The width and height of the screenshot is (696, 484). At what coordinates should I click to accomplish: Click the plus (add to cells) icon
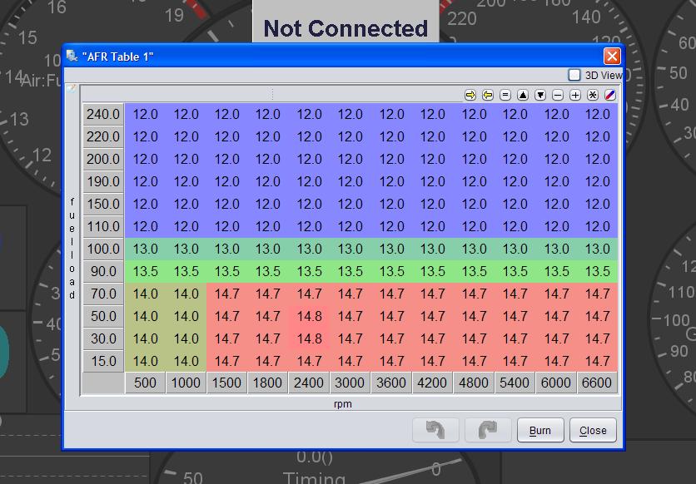pyautogui.click(x=575, y=95)
